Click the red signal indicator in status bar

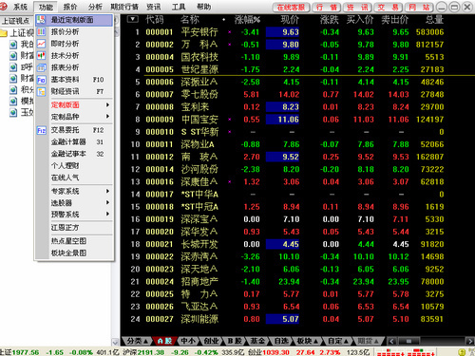click(x=407, y=352)
